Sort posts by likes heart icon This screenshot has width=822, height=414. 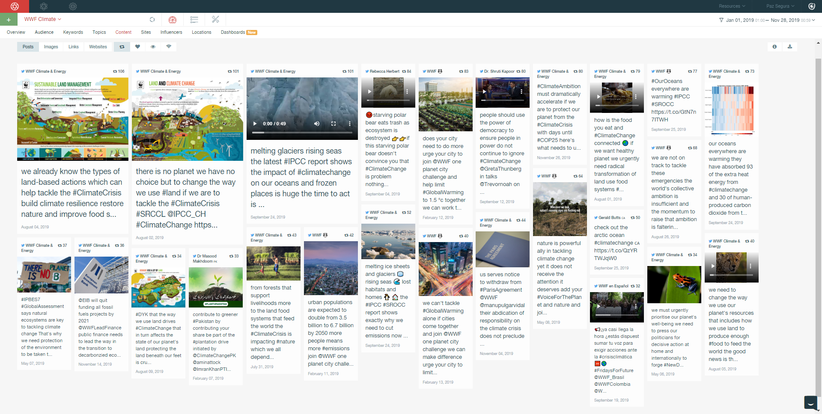point(137,47)
